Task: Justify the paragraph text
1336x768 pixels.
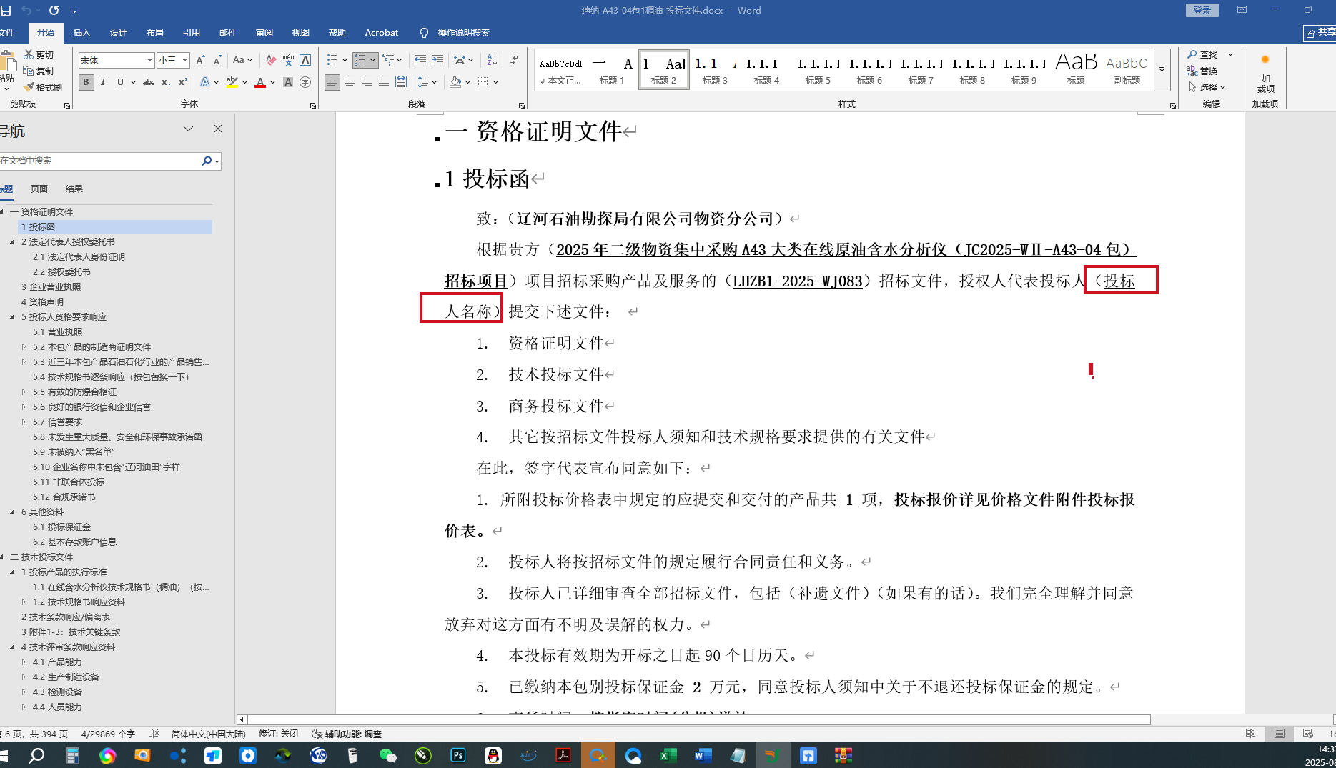Action: (384, 82)
